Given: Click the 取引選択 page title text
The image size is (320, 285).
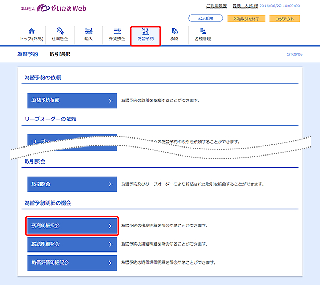Looking at the screenshot, I should click(60, 54).
